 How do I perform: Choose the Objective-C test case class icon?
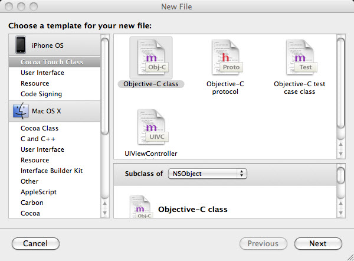coord(301,57)
